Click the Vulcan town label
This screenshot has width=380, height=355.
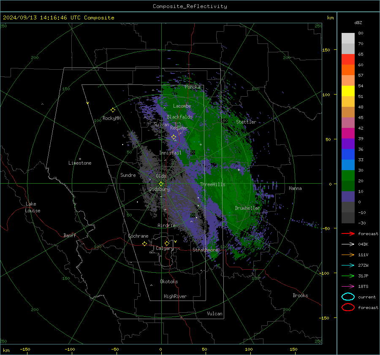[214, 314]
